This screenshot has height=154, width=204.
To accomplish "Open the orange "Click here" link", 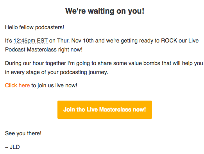I will click(17, 85).
